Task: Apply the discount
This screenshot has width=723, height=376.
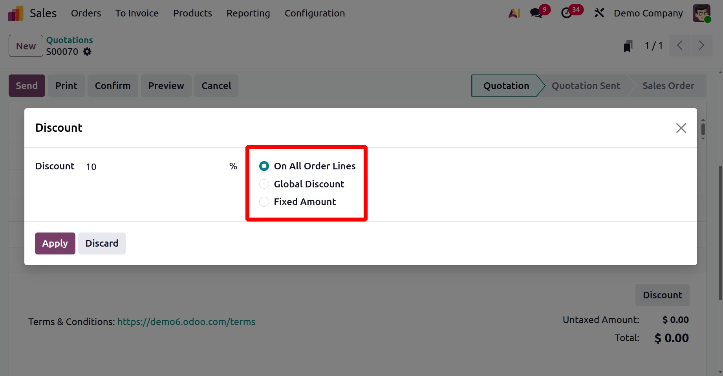Action: 55,243
